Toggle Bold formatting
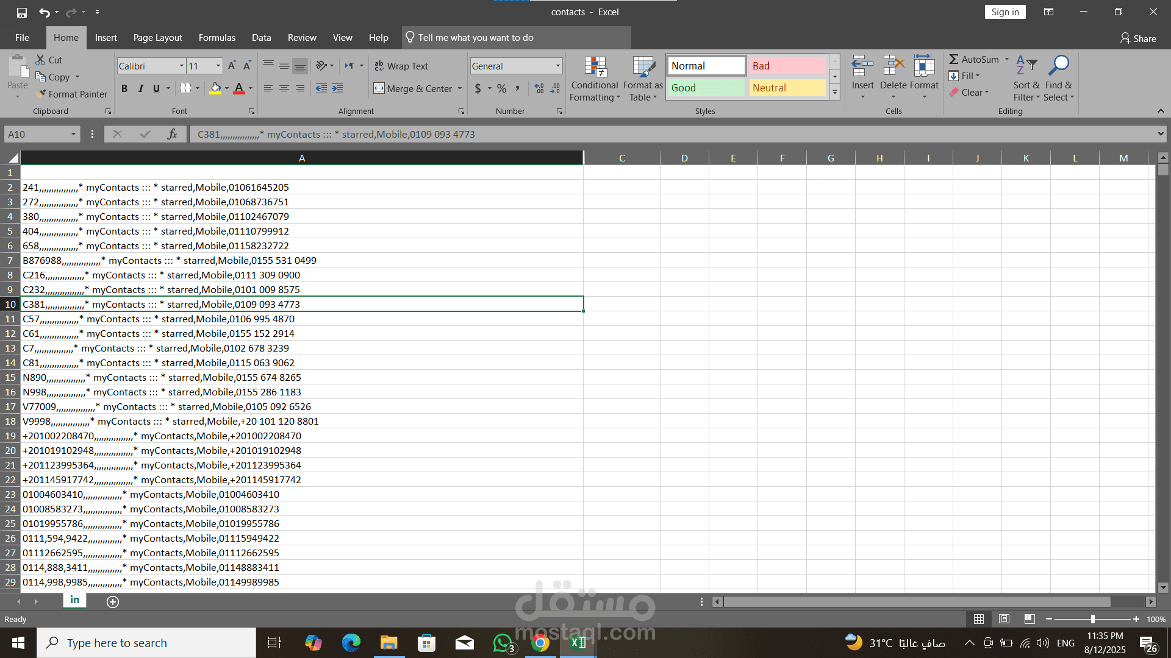 [x=124, y=88]
